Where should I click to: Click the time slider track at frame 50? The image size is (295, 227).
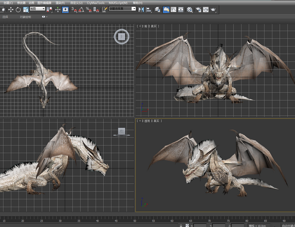(135, 220)
